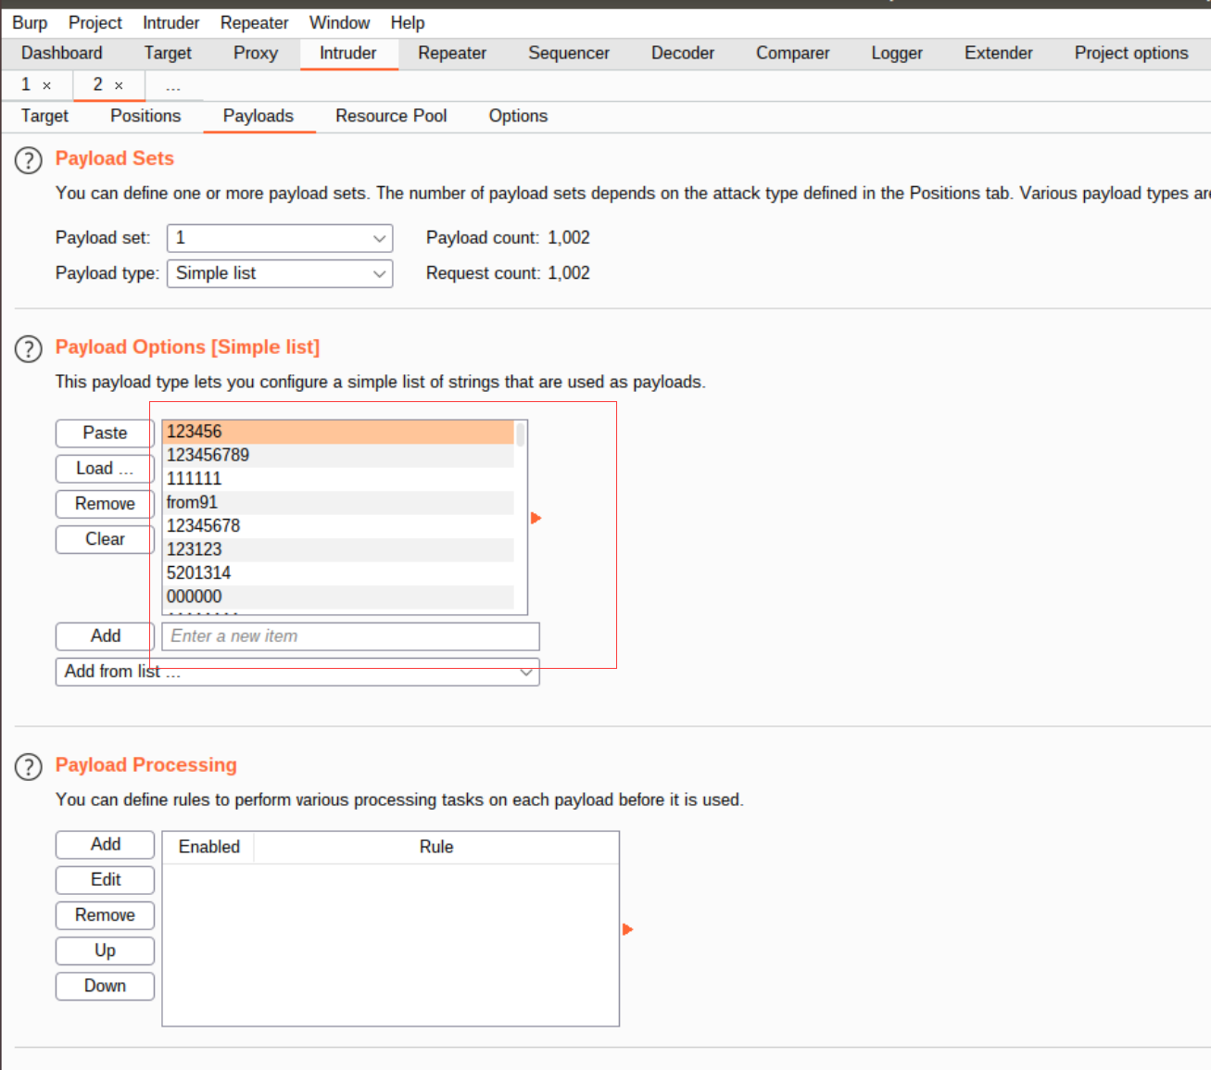Viewport: 1211px width, 1070px height.
Task: Open the Project menu
Action: click(x=95, y=23)
